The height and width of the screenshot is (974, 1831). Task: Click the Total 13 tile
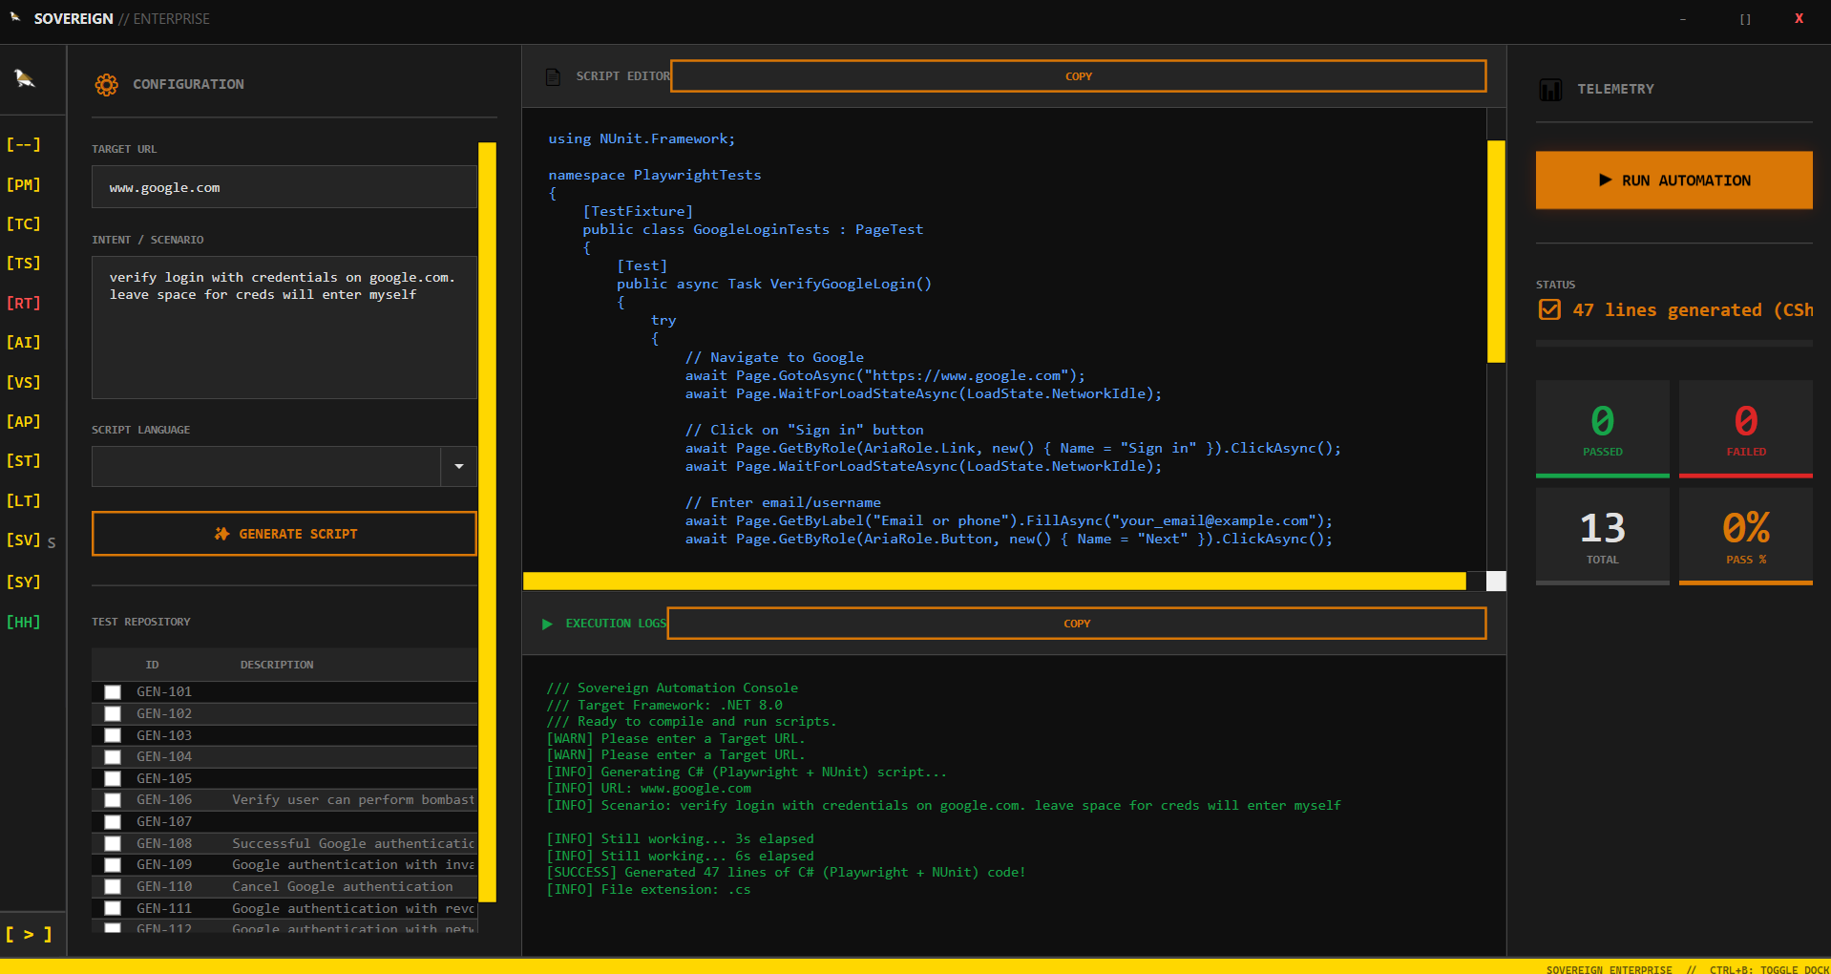[1603, 537]
